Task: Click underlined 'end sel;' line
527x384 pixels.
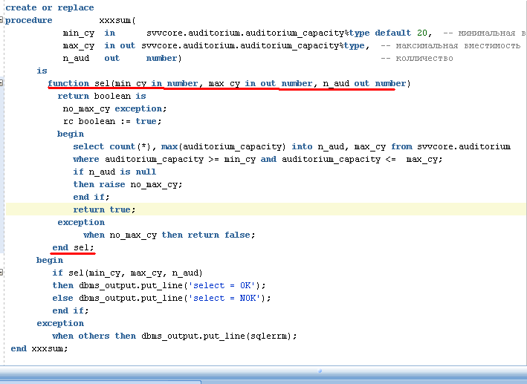Action: (73, 247)
